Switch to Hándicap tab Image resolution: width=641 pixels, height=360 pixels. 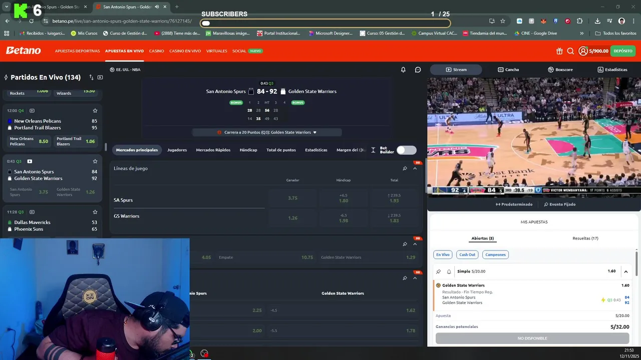(x=248, y=150)
